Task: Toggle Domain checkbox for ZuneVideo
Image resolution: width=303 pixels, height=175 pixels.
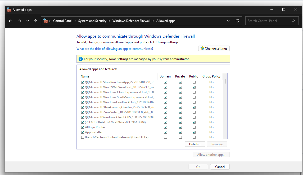Action: click(x=165, y=112)
